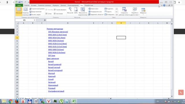Open the 'SMD 5060 (5x5мм)' link
Image resolution: width=185 pixels, height=104 pixels.
(x=56, y=50)
